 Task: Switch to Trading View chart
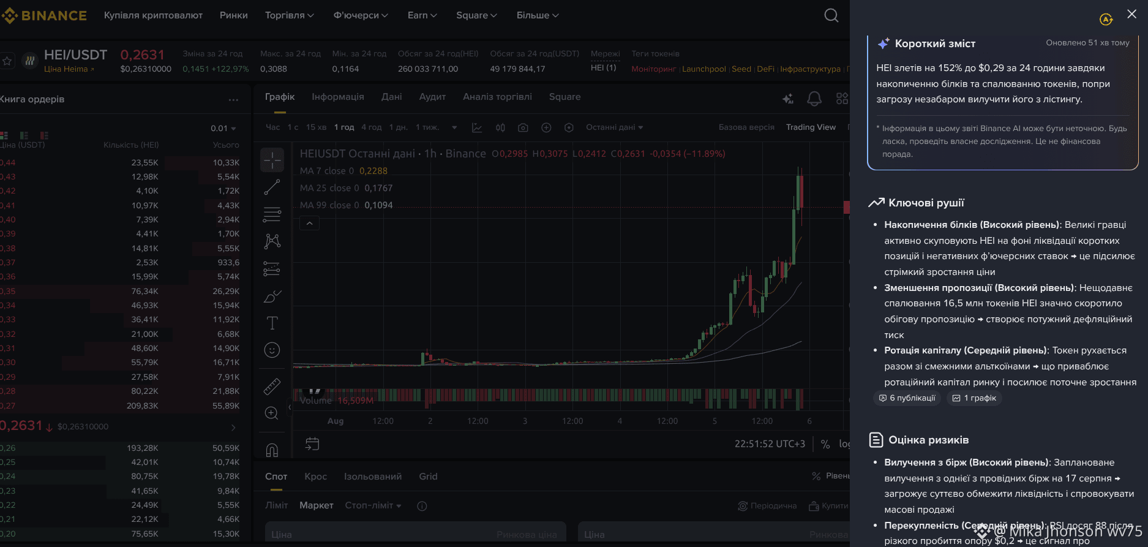click(811, 127)
